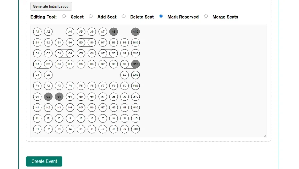Click reserved seat G2
The height and width of the screenshot is (169, 299).
coord(48,97)
